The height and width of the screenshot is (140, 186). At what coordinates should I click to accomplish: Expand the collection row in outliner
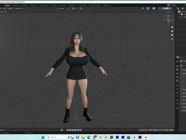point(179,14)
